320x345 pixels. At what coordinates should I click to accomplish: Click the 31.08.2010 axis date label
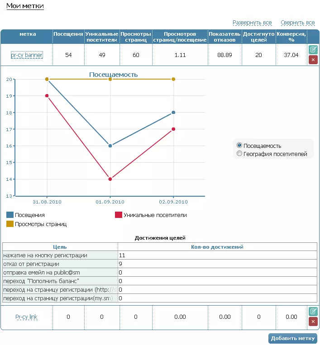[47, 202]
